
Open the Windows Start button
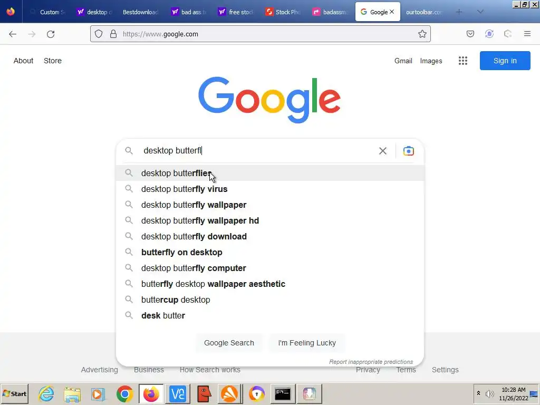(x=14, y=393)
